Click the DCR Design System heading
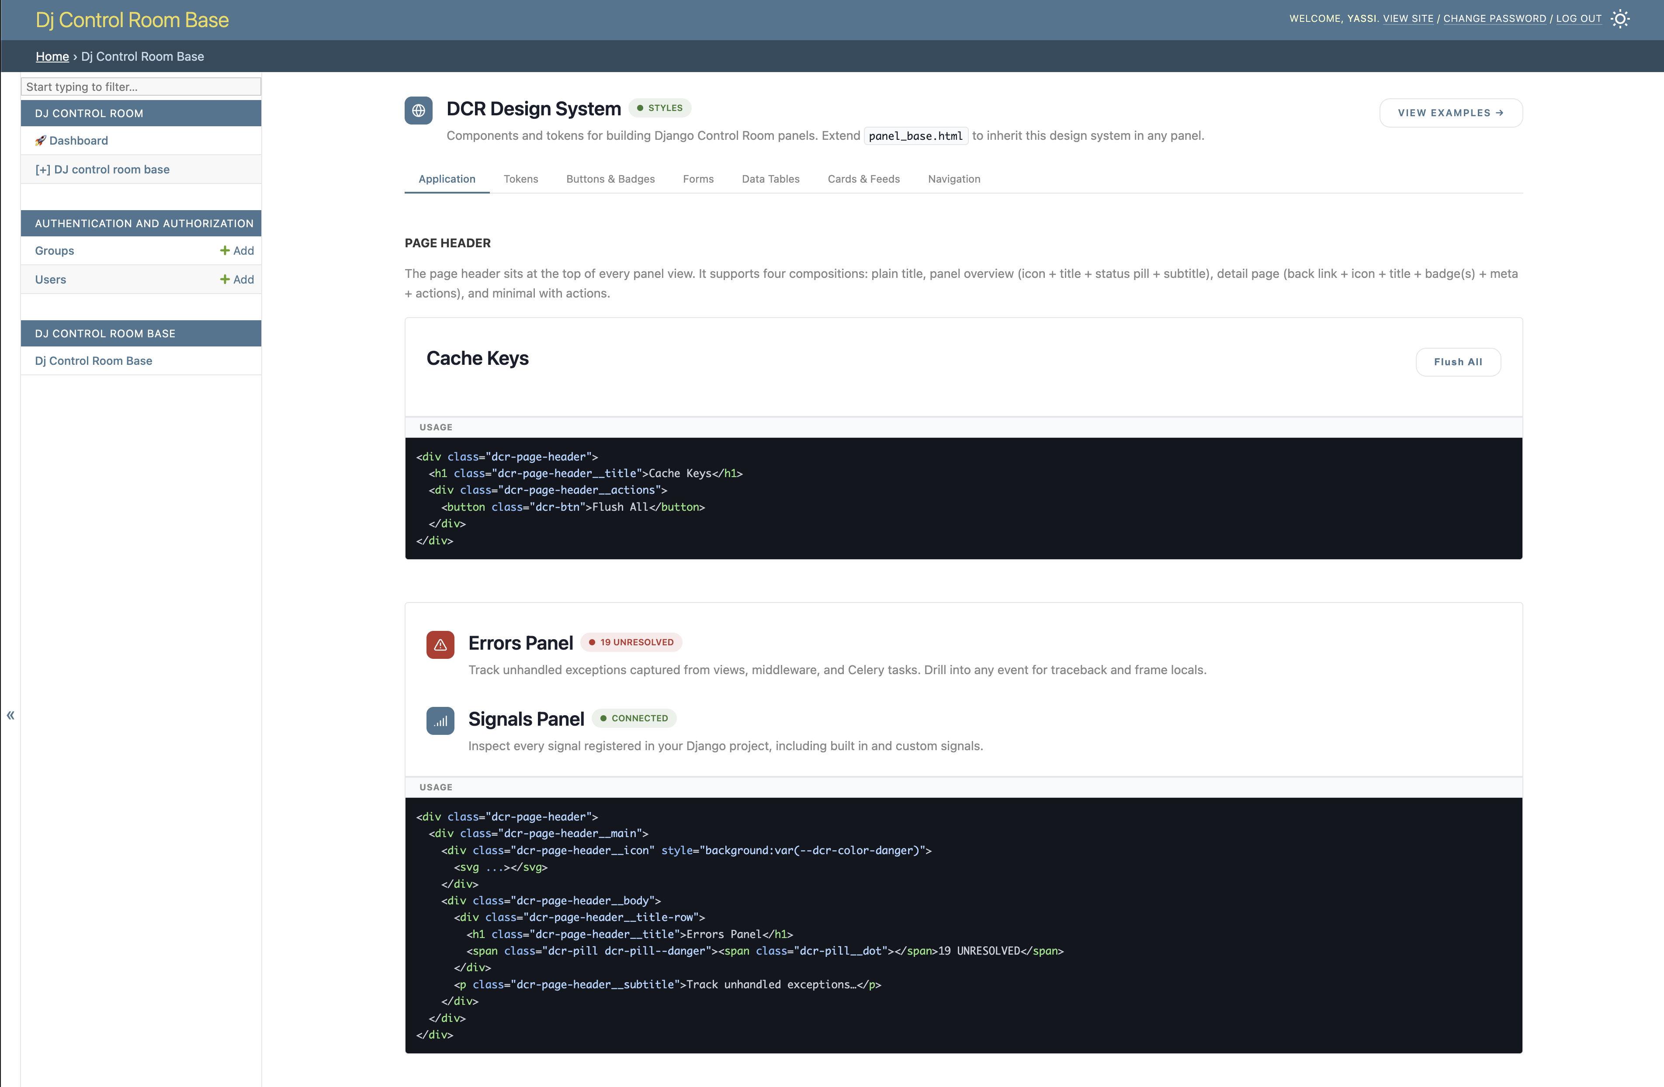This screenshot has width=1664, height=1087. pos(534,108)
